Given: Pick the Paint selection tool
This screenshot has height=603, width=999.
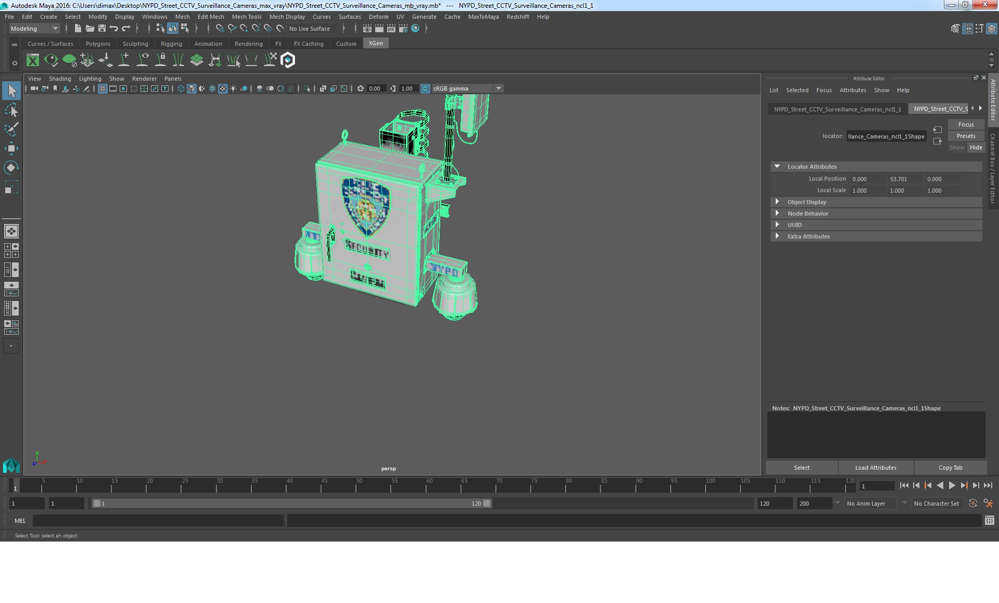Looking at the screenshot, I should pyautogui.click(x=11, y=129).
